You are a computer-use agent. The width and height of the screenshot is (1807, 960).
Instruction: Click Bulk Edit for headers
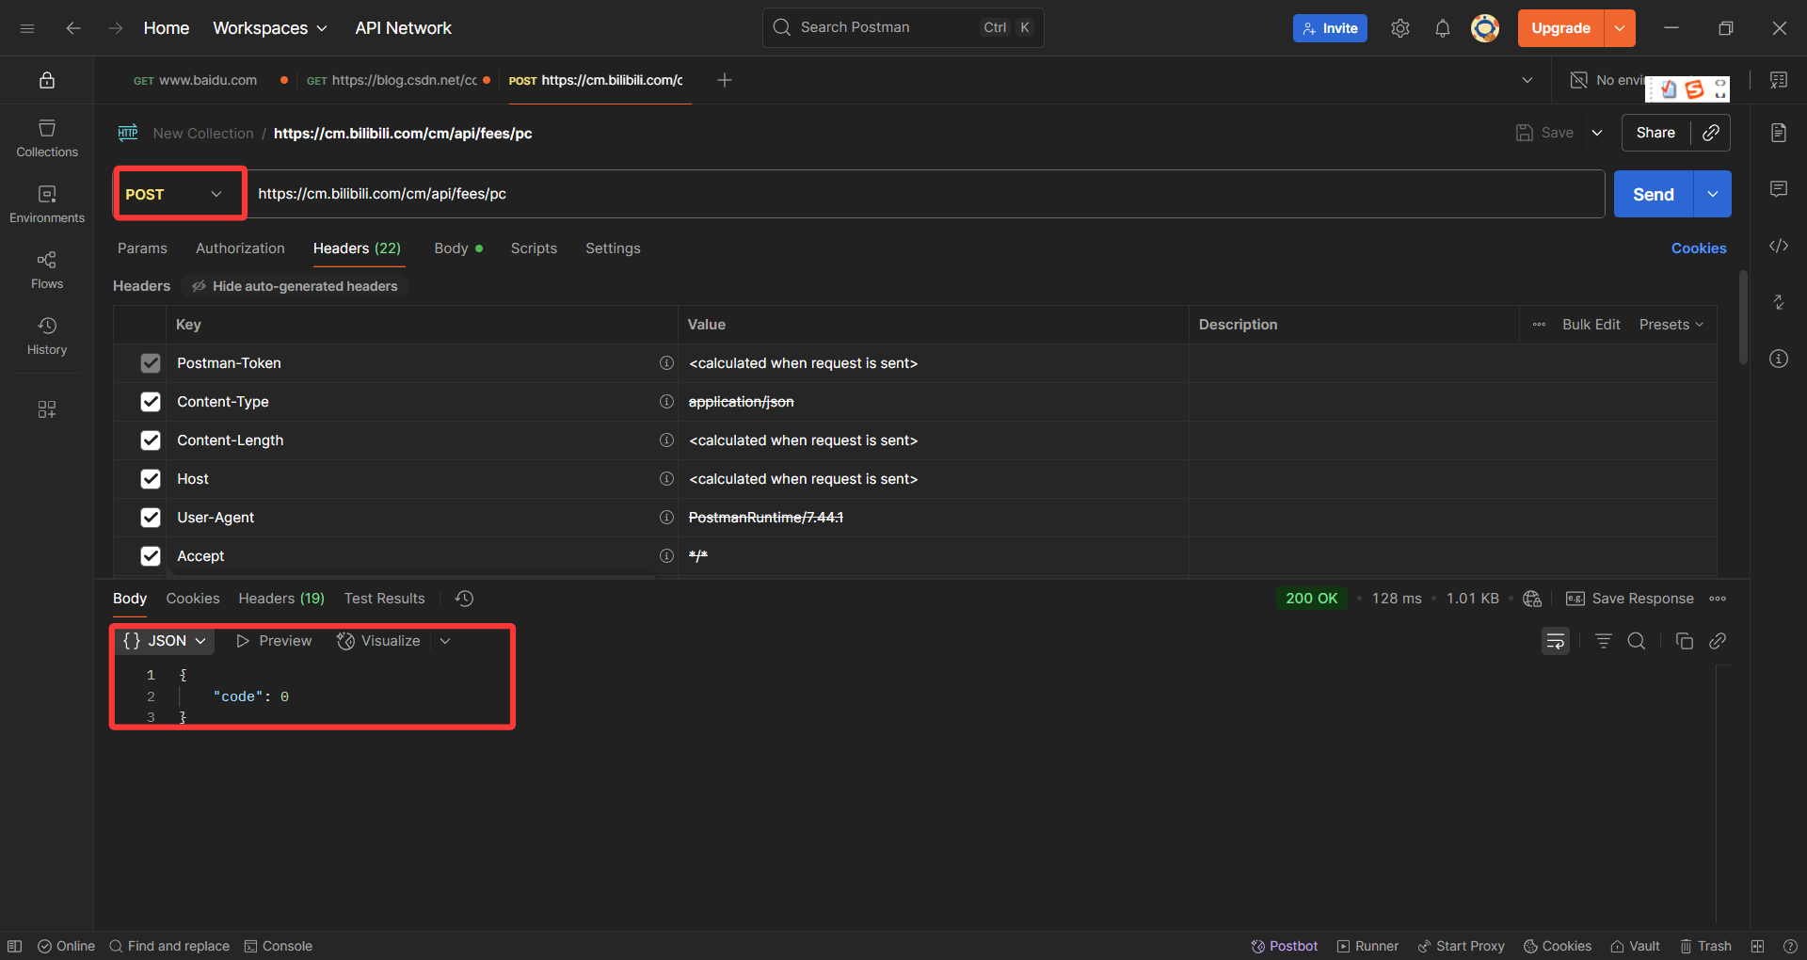[1591, 325]
